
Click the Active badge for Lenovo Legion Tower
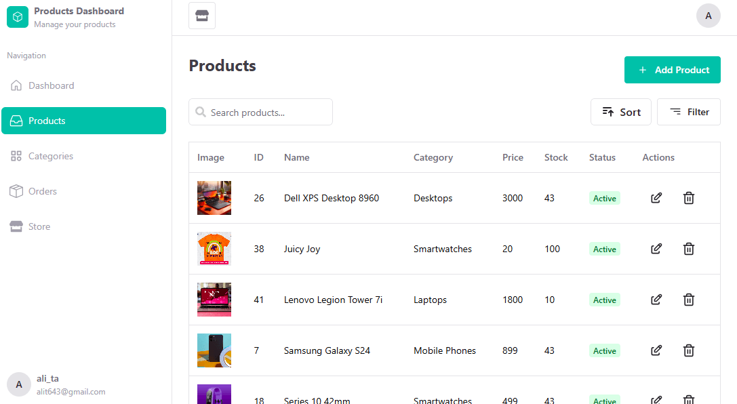[605, 300]
